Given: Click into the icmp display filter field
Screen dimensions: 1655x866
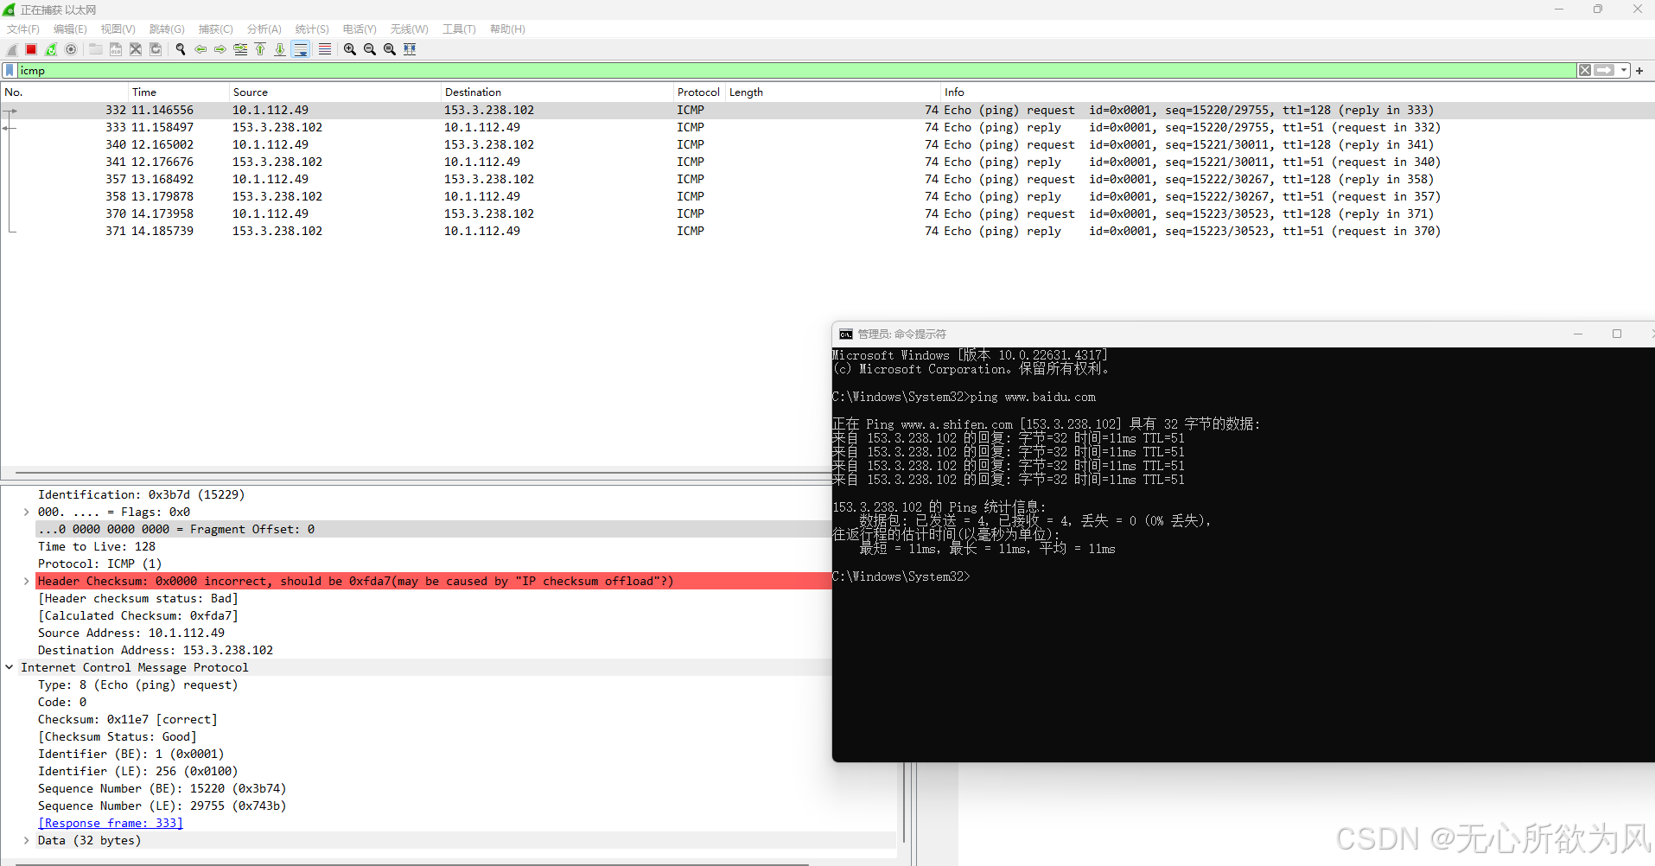Looking at the screenshot, I should pos(795,70).
